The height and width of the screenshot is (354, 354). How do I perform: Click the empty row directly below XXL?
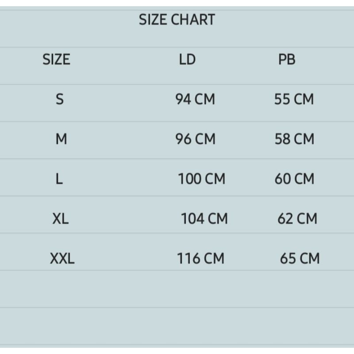[x=177, y=289]
